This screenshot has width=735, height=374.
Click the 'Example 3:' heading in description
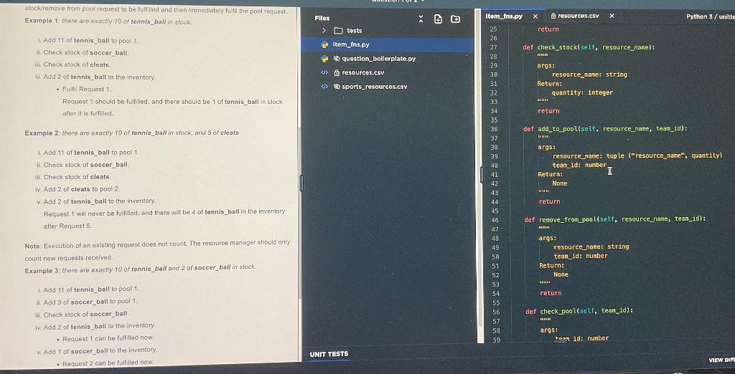coord(42,271)
